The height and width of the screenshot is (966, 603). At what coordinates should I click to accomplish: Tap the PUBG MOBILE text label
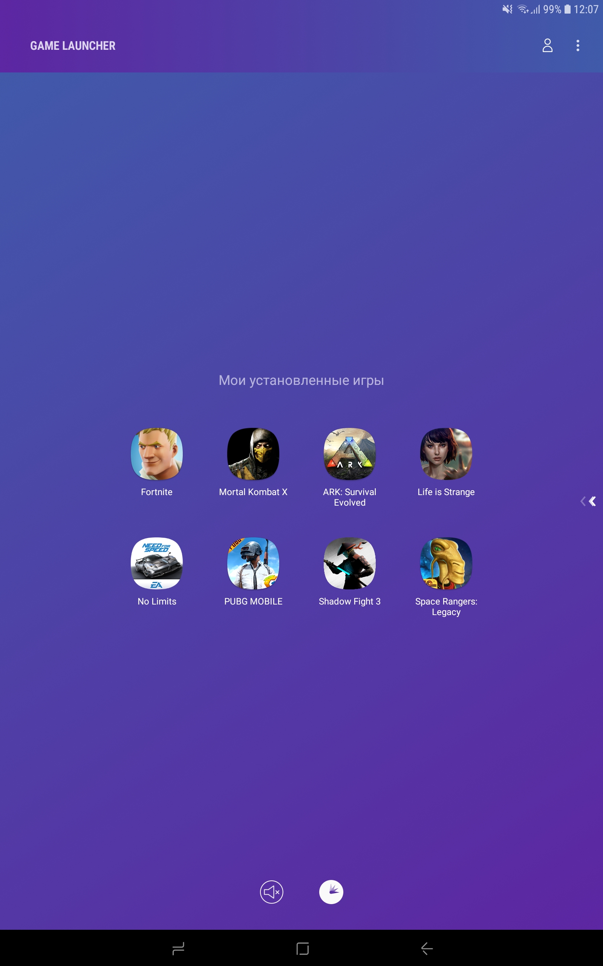pyautogui.click(x=253, y=601)
